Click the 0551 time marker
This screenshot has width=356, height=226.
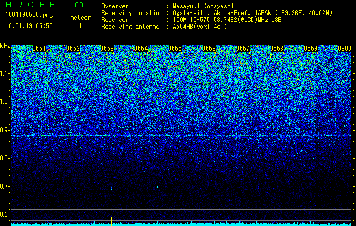(x=39, y=49)
